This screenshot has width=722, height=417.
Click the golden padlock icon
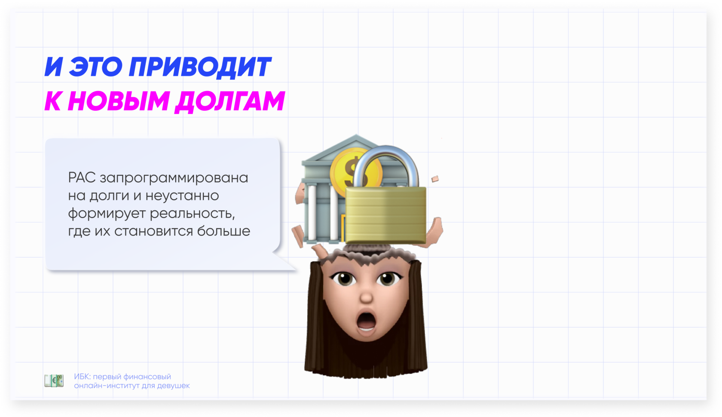[x=385, y=196]
